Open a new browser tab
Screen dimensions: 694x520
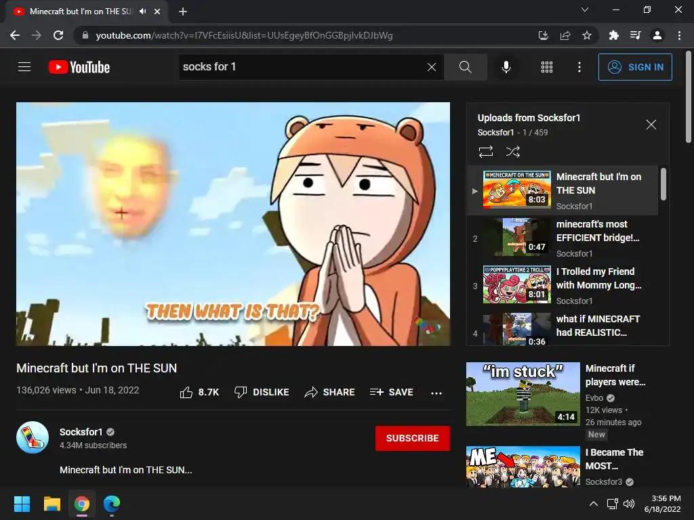pyautogui.click(x=183, y=12)
